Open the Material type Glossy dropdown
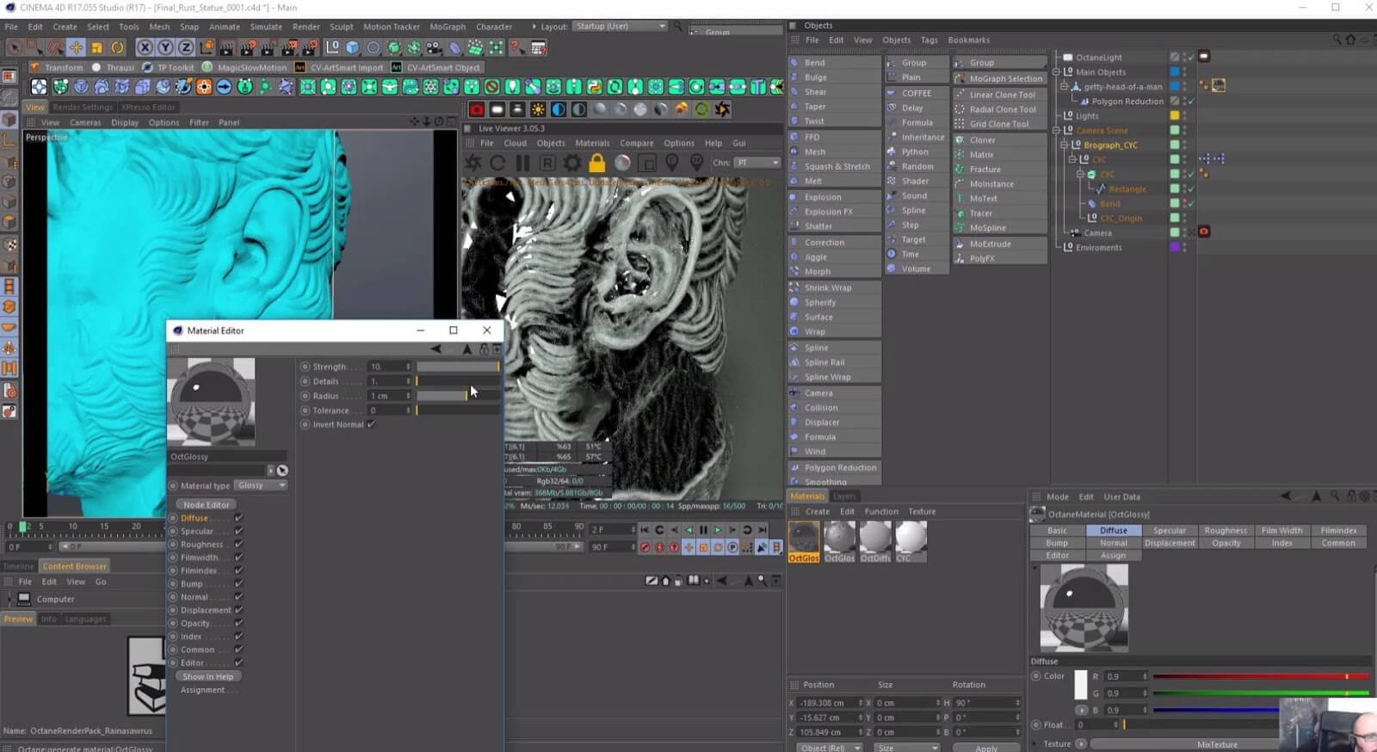Viewport: 1377px width, 752px height. pyautogui.click(x=261, y=485)
